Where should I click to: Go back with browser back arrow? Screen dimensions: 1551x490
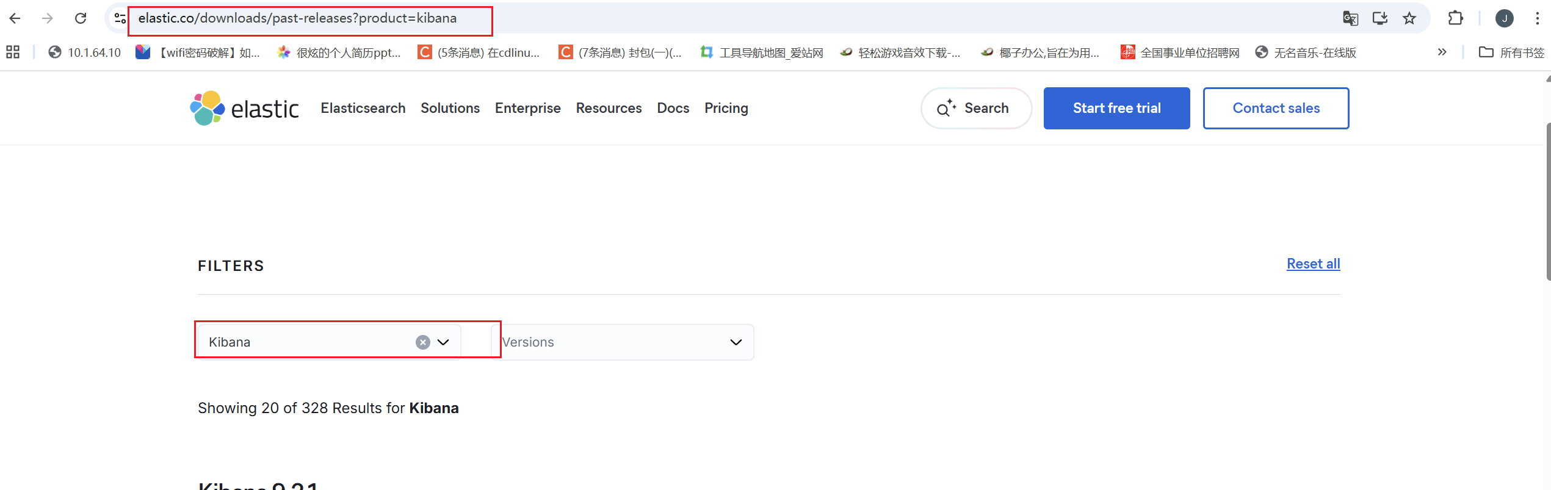tap(15, 18)
